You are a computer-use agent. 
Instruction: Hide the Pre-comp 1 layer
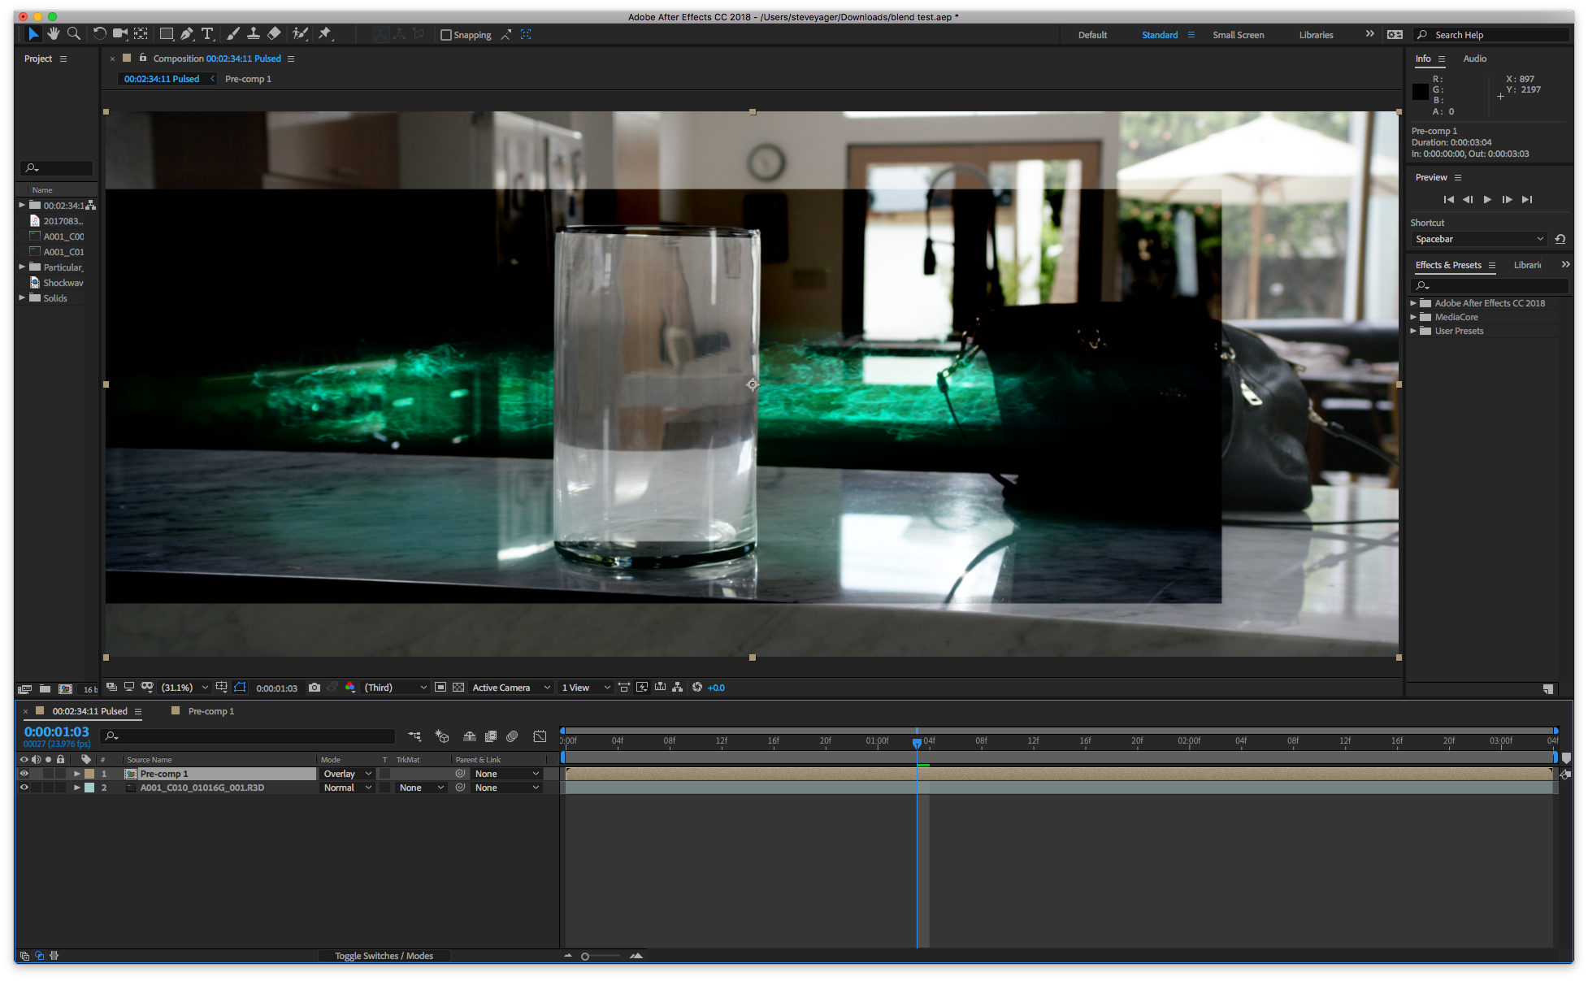24,774
